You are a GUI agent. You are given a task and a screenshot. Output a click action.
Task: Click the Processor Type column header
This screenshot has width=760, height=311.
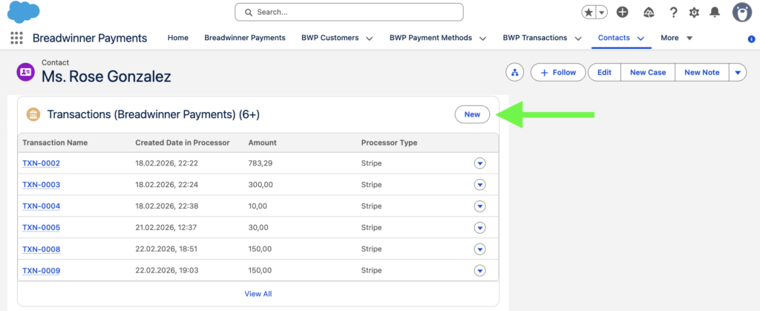389,143
